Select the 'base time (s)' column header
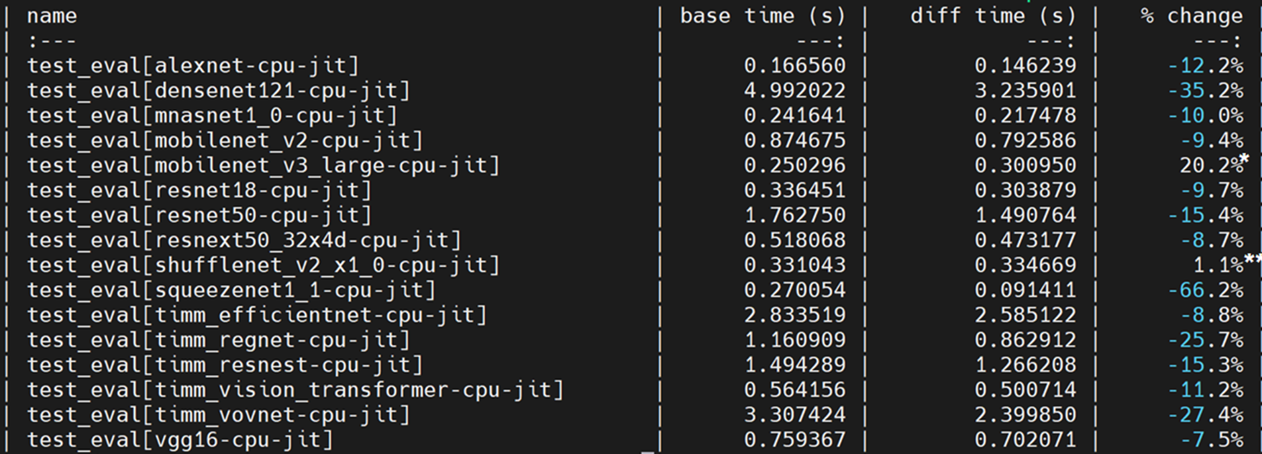Viewport: 1262px width, 454px height. tap(762, 16)
